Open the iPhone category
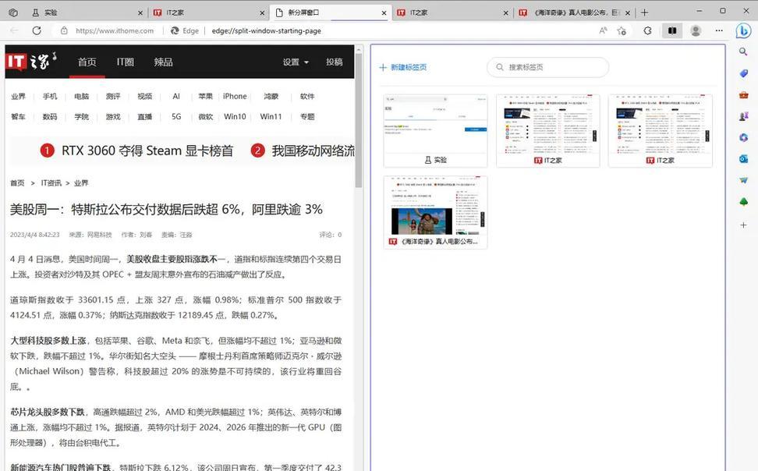 tap(235, 96)
